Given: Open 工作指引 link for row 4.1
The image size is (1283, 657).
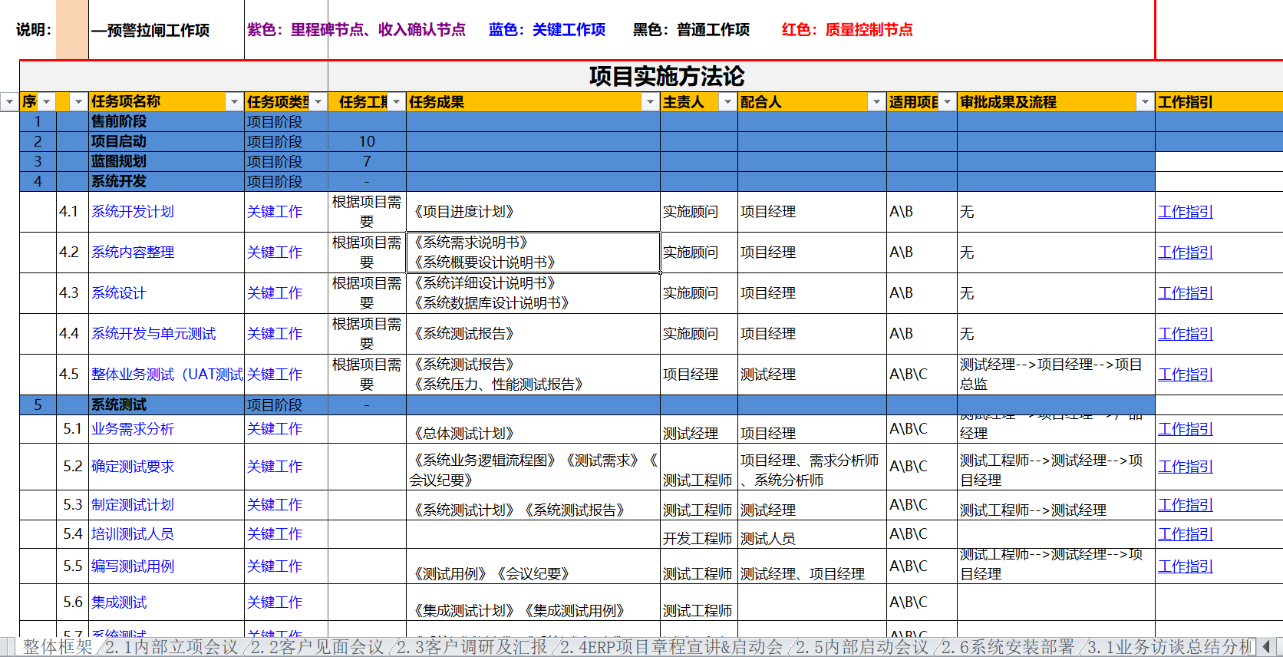Looking at the screenshot, I should tap(1186, 212).
